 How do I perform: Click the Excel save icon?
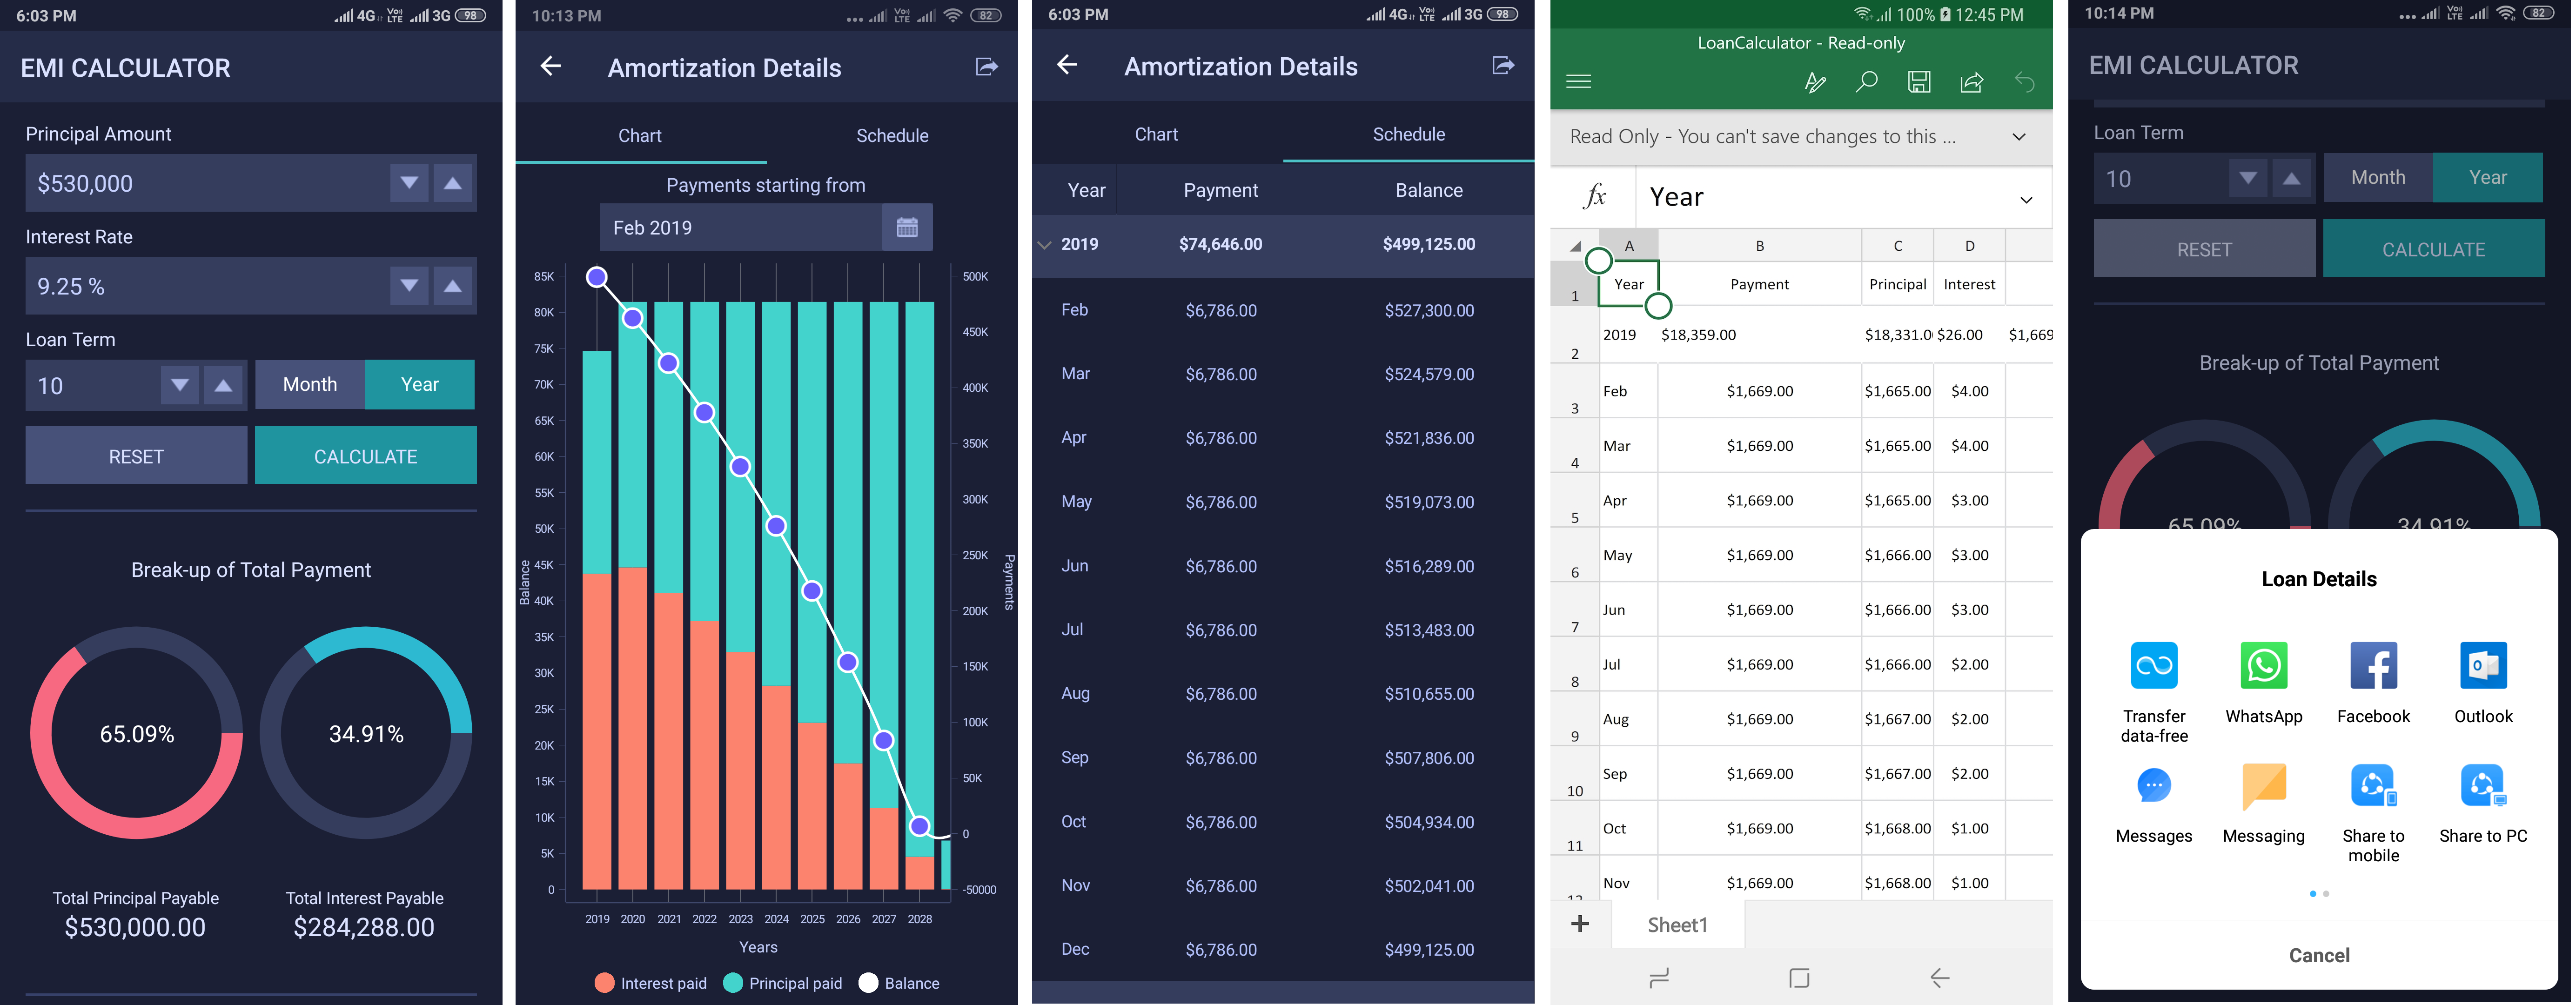1918,82
